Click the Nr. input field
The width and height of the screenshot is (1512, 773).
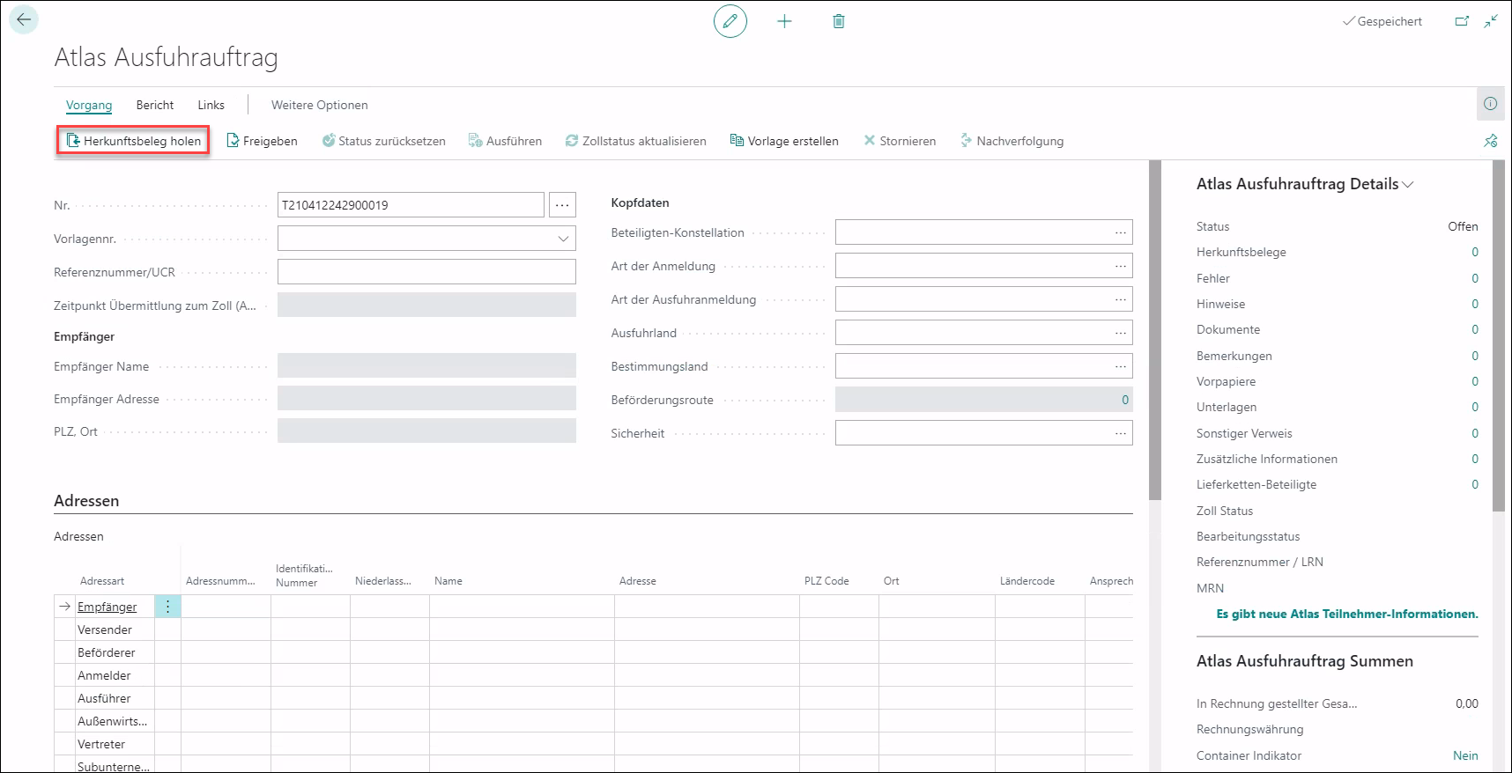(411, 205)
